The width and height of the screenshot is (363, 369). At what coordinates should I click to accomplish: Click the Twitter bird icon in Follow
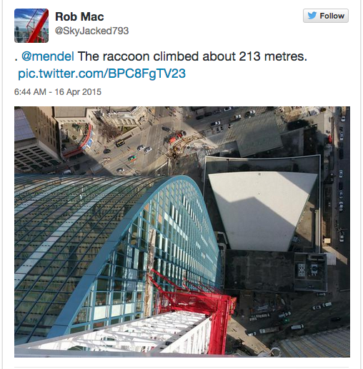click(x=312, y=16)
